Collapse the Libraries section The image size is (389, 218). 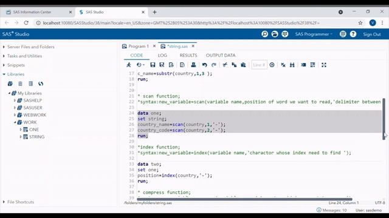point(4,74)
